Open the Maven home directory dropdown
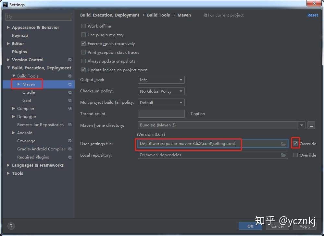 point(301,125)
